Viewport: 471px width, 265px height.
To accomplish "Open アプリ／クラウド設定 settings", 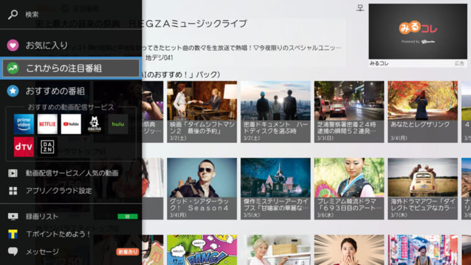I will tap(58, 191).
